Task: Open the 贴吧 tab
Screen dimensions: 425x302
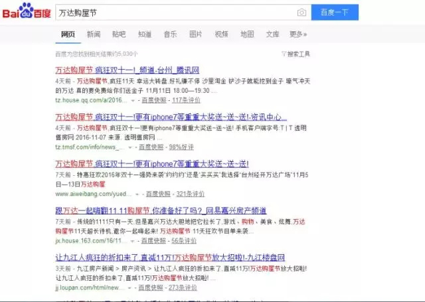Action: [x=119, y=34]
